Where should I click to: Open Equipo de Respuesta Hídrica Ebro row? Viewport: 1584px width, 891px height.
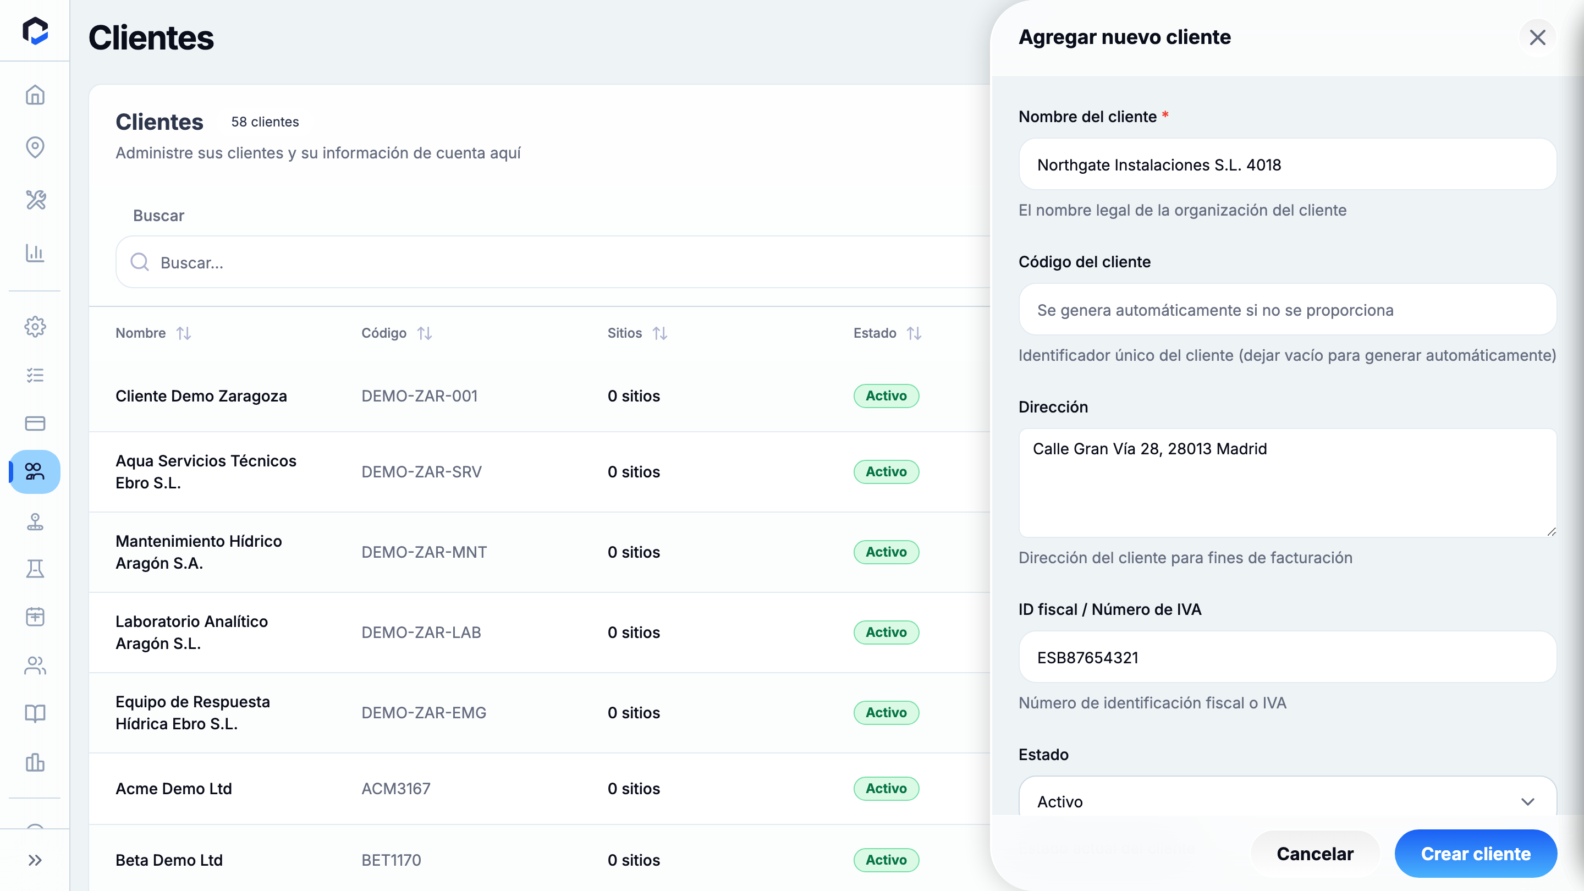[x=539, y=713]
